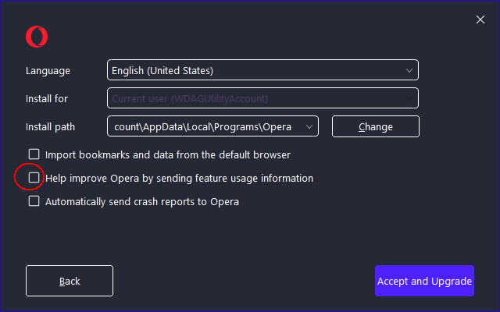Open the Language dropdown

[x=262, y=70]
